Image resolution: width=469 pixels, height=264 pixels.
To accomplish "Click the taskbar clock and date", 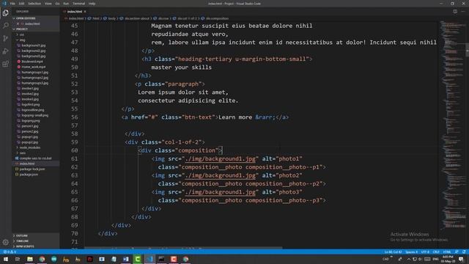I will coord(448,259).
